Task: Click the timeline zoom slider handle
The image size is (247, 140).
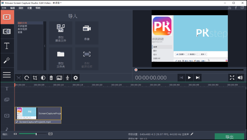Action: point(36,134)
